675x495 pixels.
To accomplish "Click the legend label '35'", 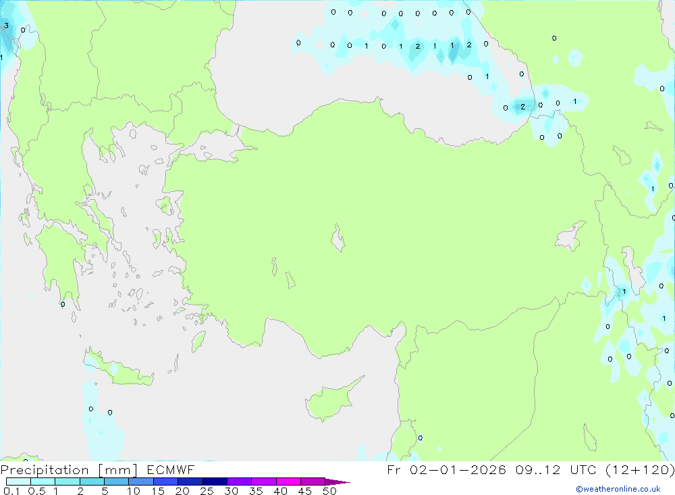I will tap(256, 491).
